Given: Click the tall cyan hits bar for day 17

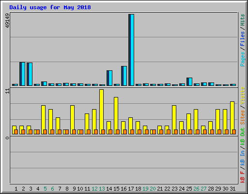Looking at the screenshot, I should pos(131,50).
